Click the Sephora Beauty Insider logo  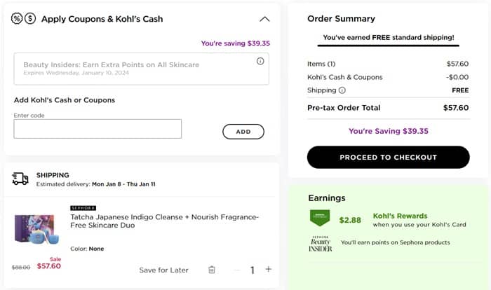(x=321, y=243)
